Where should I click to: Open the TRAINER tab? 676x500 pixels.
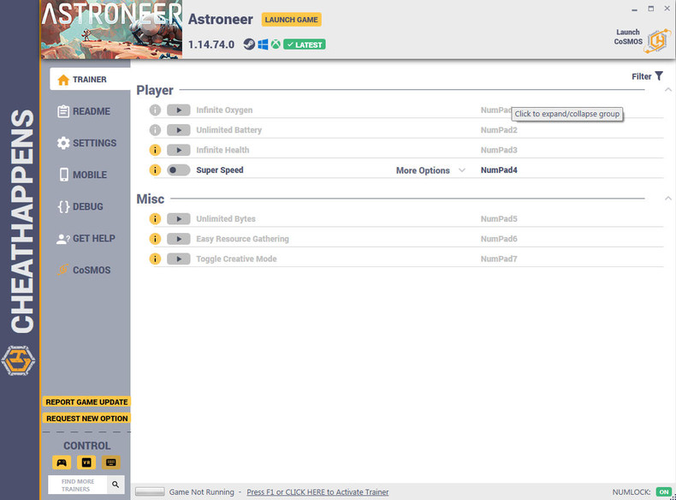point(90,80)
